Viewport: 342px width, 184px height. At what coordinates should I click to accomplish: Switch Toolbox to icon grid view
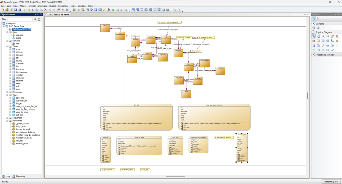(314, 19)
